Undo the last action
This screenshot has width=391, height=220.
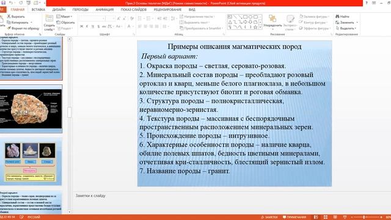coord(11,3)
